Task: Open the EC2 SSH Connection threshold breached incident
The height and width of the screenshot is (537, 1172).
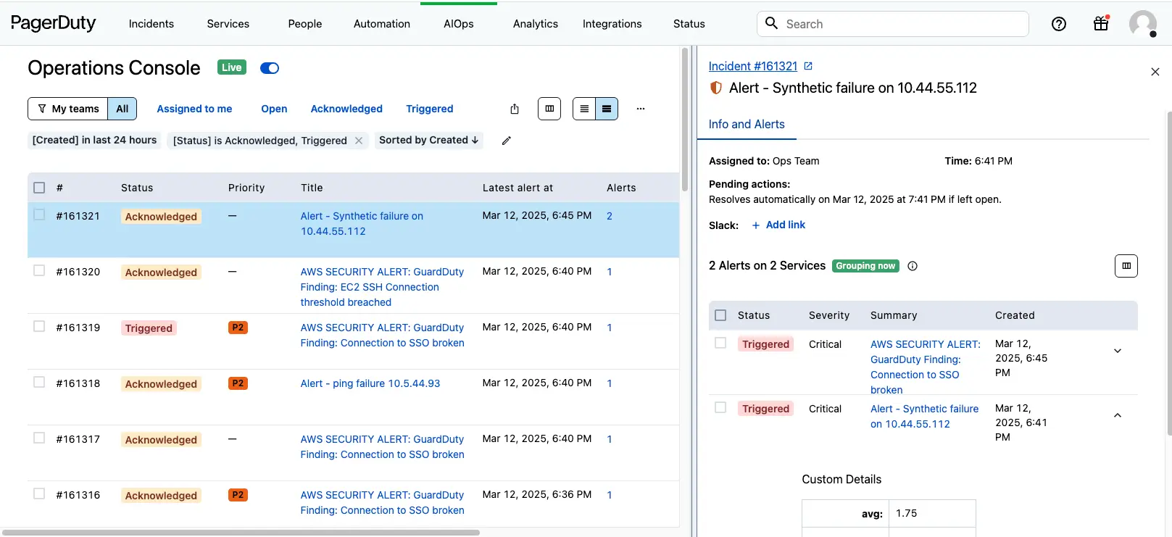Action: tap(382, 287)
